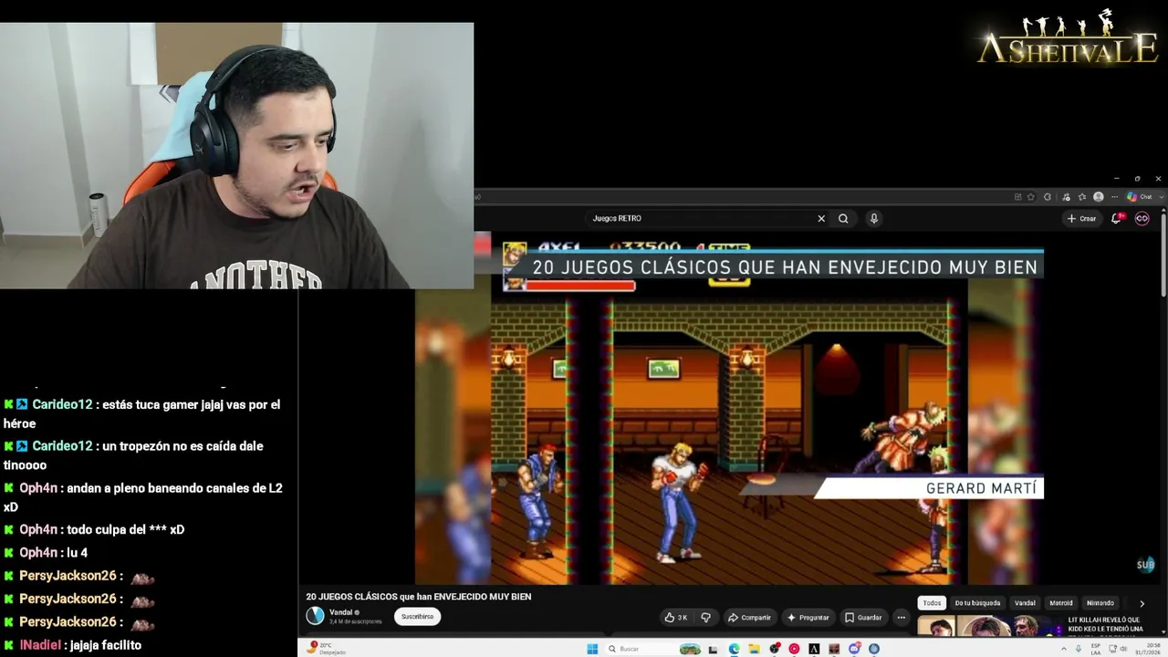Subscribe to Vandal with the Suscribirse button
Viewport: 1168px width, 657px height.
pos(417,617)
